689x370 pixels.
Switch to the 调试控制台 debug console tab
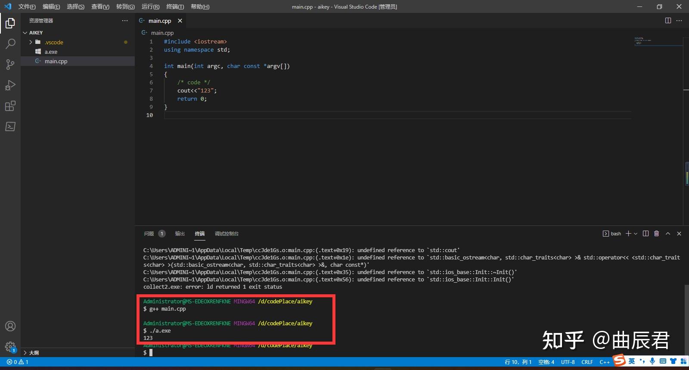point(227,234)
